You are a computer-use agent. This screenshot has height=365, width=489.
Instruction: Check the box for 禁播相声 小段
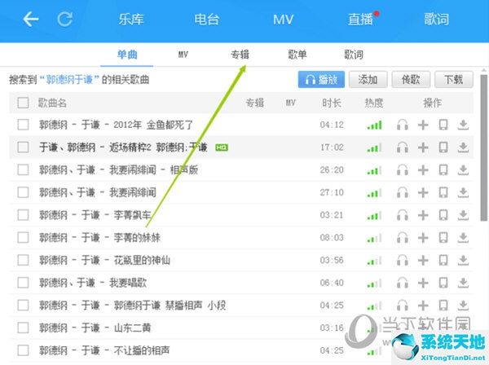tap(23, 306)
